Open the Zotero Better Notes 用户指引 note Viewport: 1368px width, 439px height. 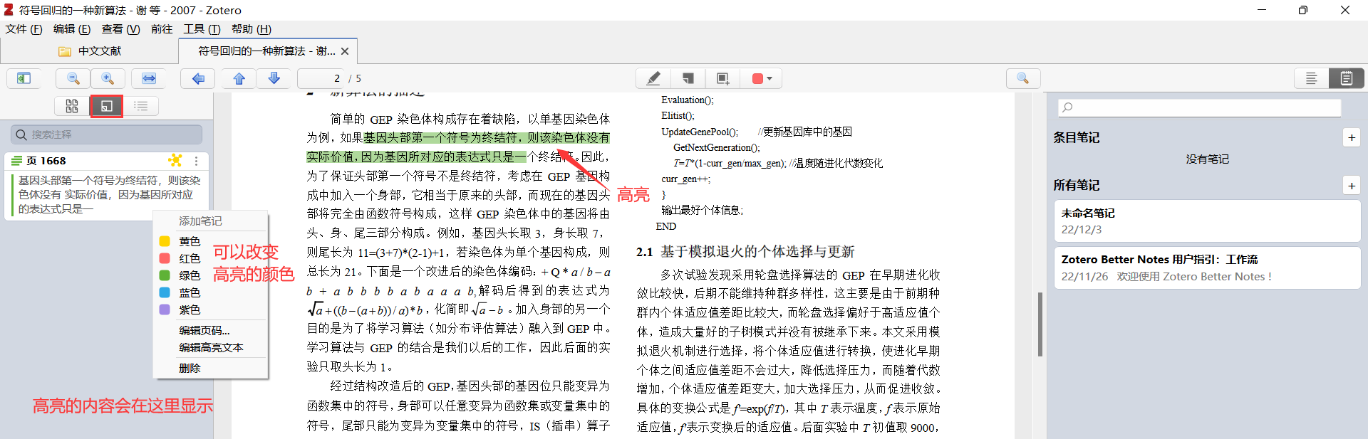pos(1207,268)
